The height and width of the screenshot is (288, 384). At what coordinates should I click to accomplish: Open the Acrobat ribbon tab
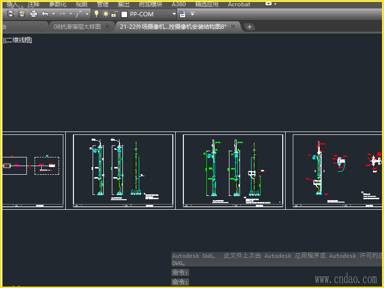239,4
